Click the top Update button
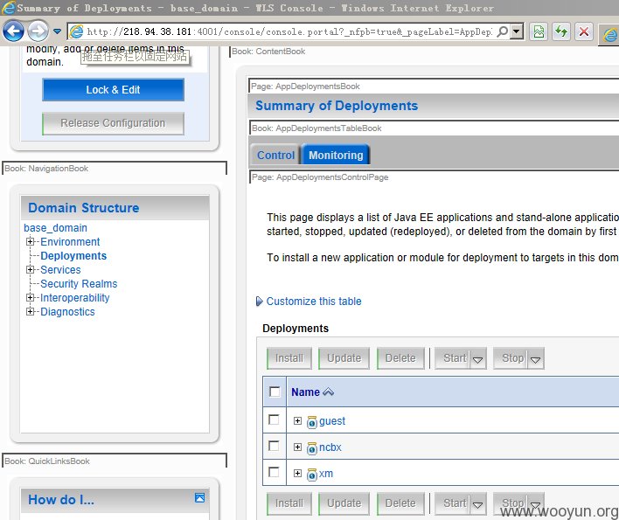 pyautogui.click(x=344, y=357)
